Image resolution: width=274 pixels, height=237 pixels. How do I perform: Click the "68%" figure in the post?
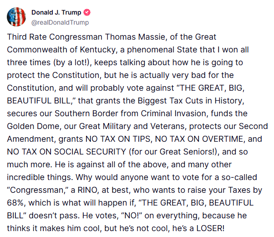pyautogui.click(x=17, y=203)
